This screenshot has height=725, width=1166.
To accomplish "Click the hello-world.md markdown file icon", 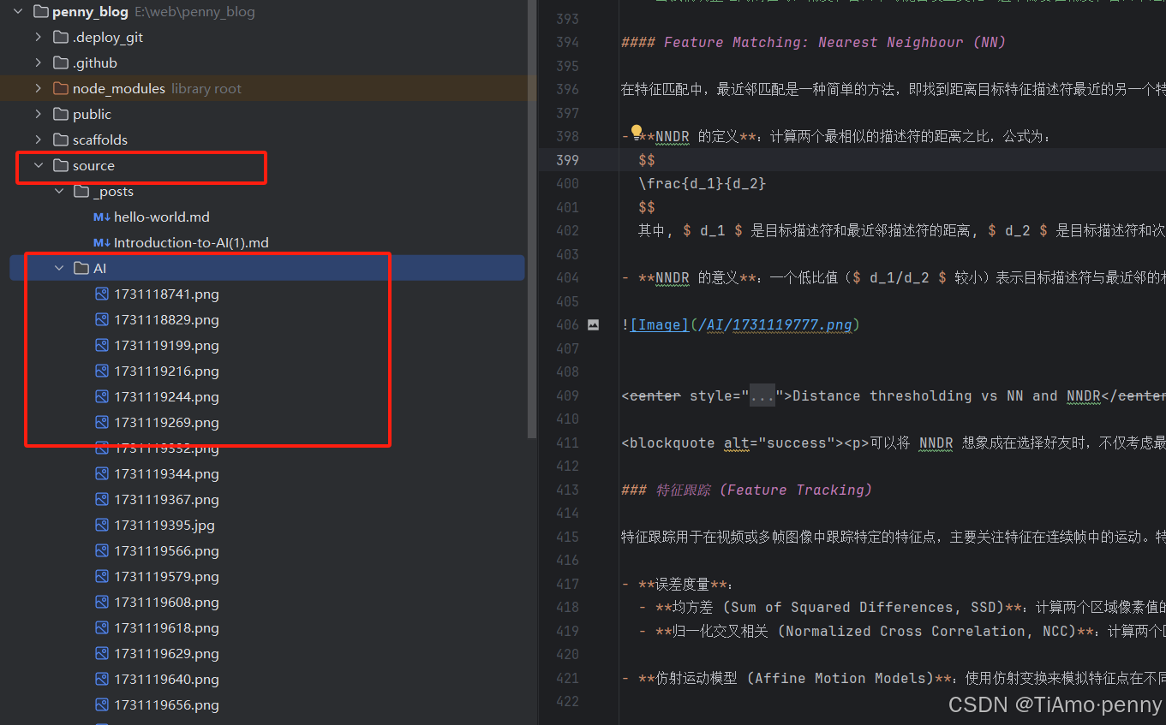I will click(x=102, y=217).
